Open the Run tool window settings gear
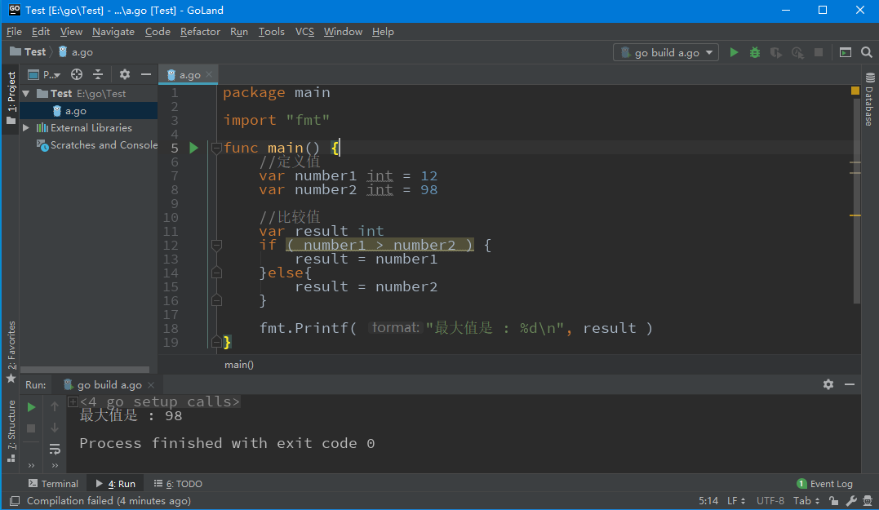 click(x=828, y=384)
